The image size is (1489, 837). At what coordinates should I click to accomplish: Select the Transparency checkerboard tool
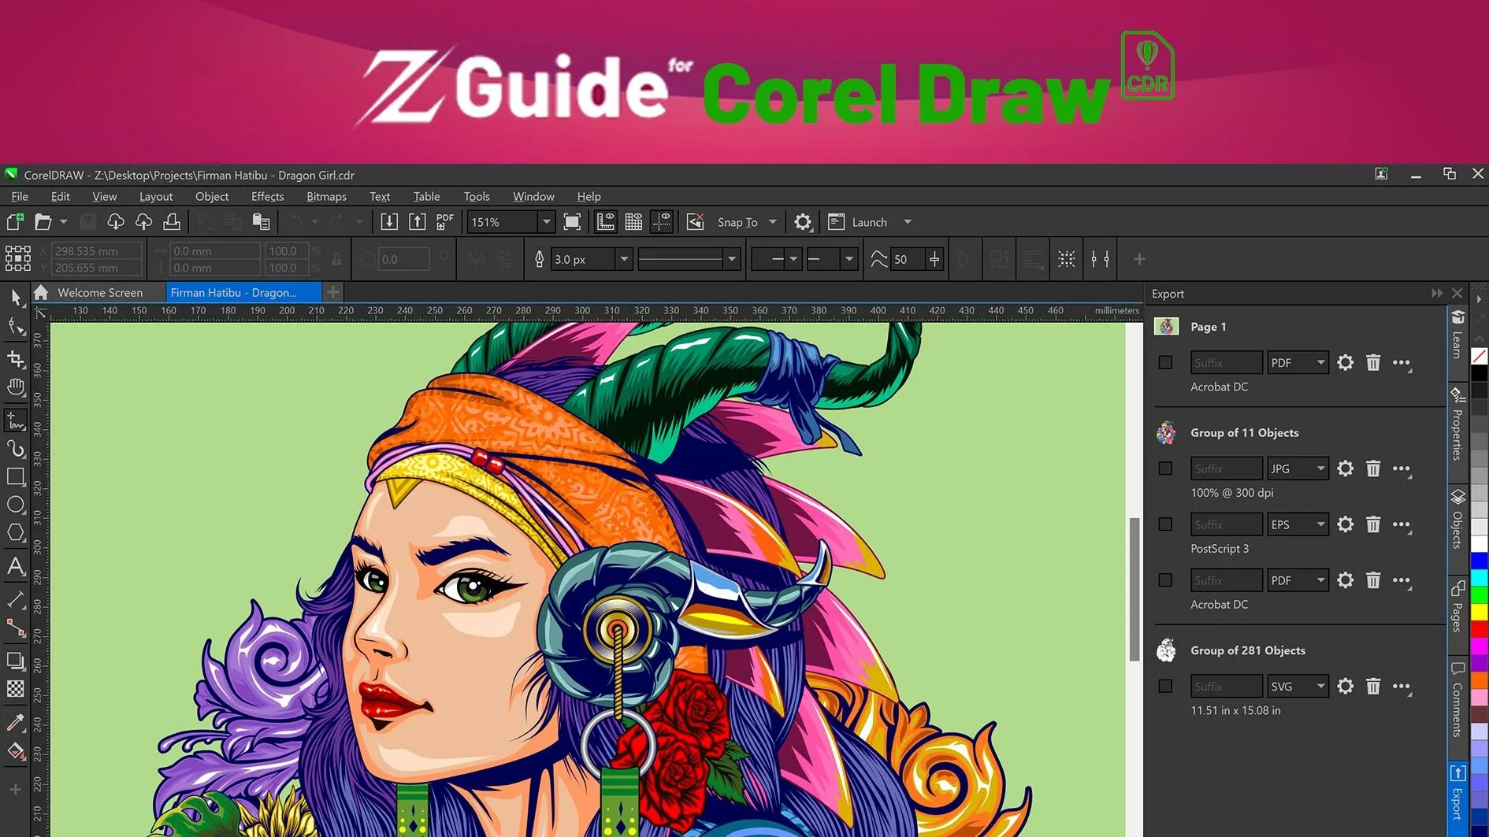[16, 689]
